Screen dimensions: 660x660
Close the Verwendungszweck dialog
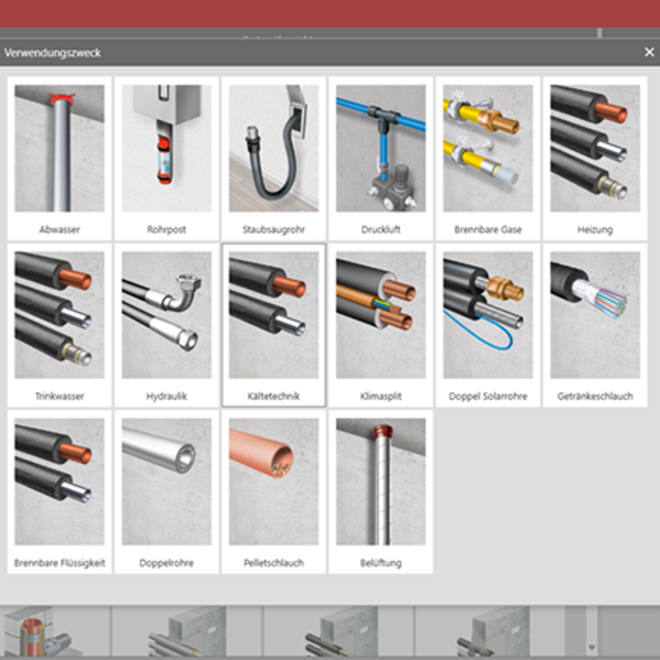[649, 52]
